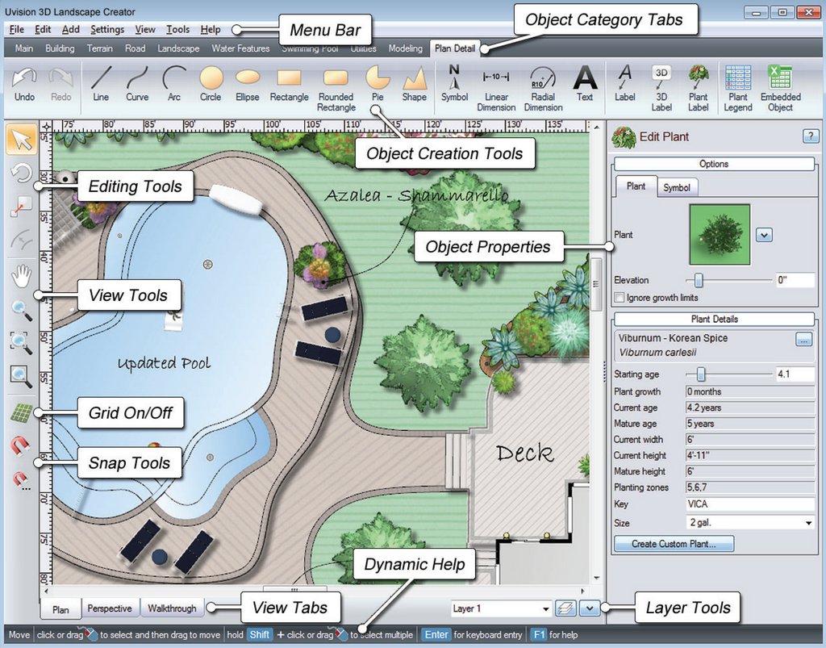Click the layers stack button
Viewport: 826px width, 648px height.
point(565,608)
